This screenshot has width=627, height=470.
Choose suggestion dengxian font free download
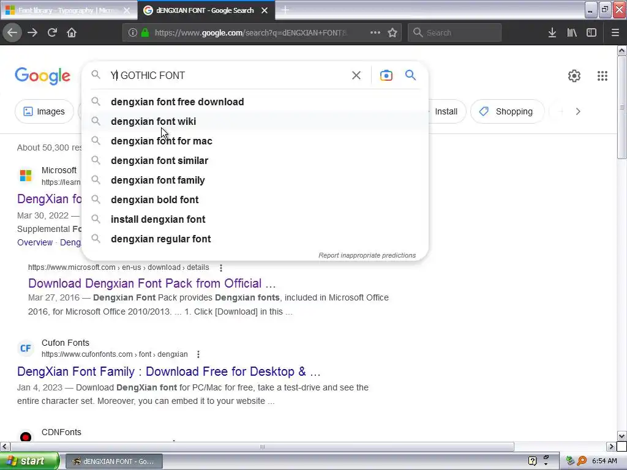pos(255,102)
